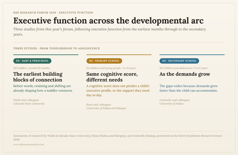The height and width of the screenshot is (155, 238).
Task: Click the 'DS · Baby & Preschool' pill badge
Action: pyautogui.click(x=33, y=61)
